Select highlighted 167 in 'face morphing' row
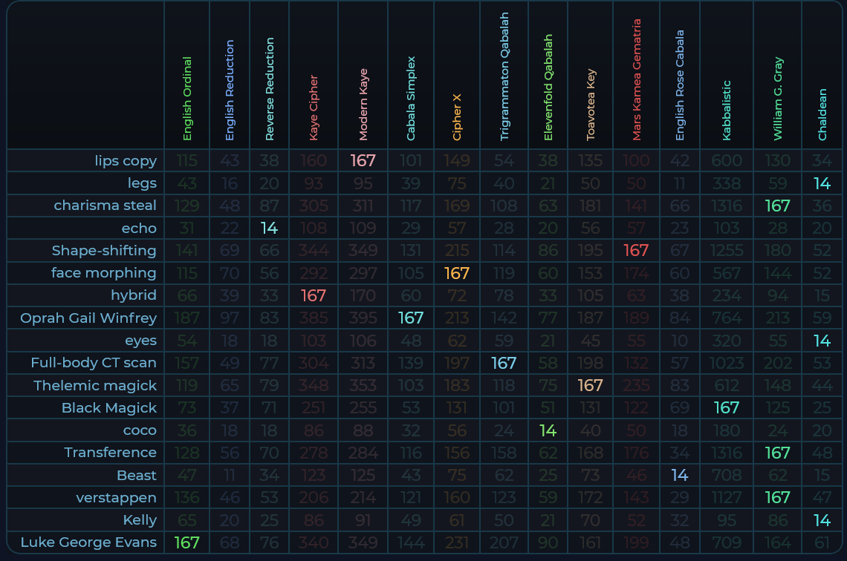The height and width of the screenshot is (561, 847). coord(457,273)
